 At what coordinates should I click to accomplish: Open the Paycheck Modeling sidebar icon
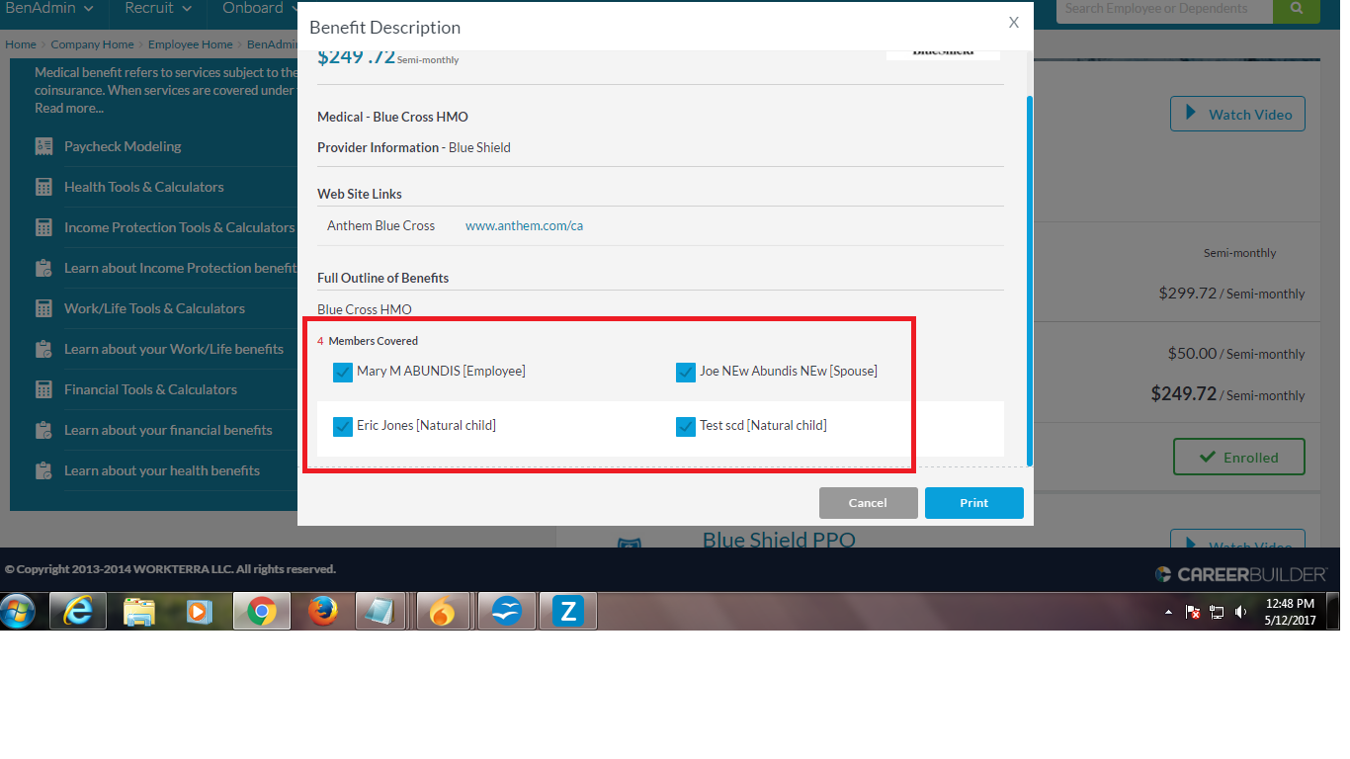pos(43,146)
